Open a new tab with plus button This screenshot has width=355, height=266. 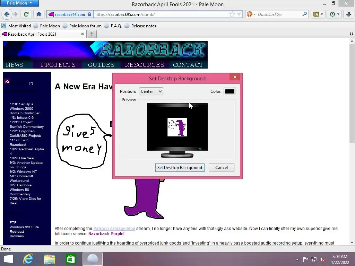[92, 34]
